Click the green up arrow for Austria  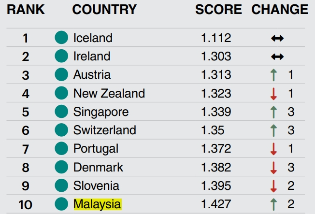(273, 75)
